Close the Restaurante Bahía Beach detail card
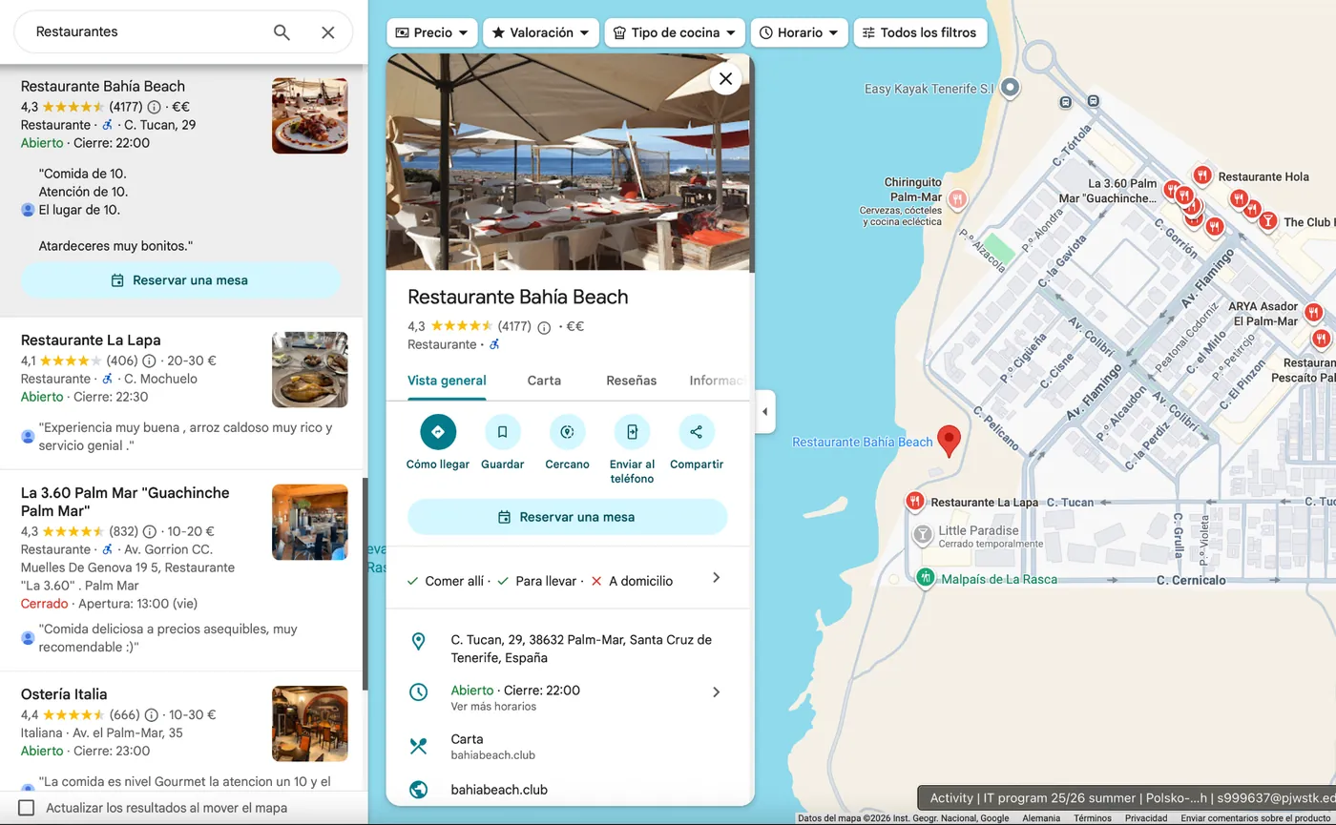The width and height of the screenshot is (1336, 825). [x=725, y=79]
